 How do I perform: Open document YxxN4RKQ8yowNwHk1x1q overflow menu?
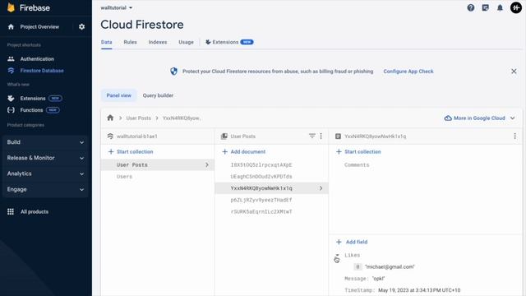(x=514, y=136)
